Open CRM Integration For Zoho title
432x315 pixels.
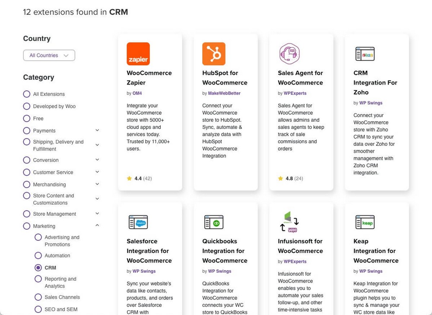click(375, 82)
